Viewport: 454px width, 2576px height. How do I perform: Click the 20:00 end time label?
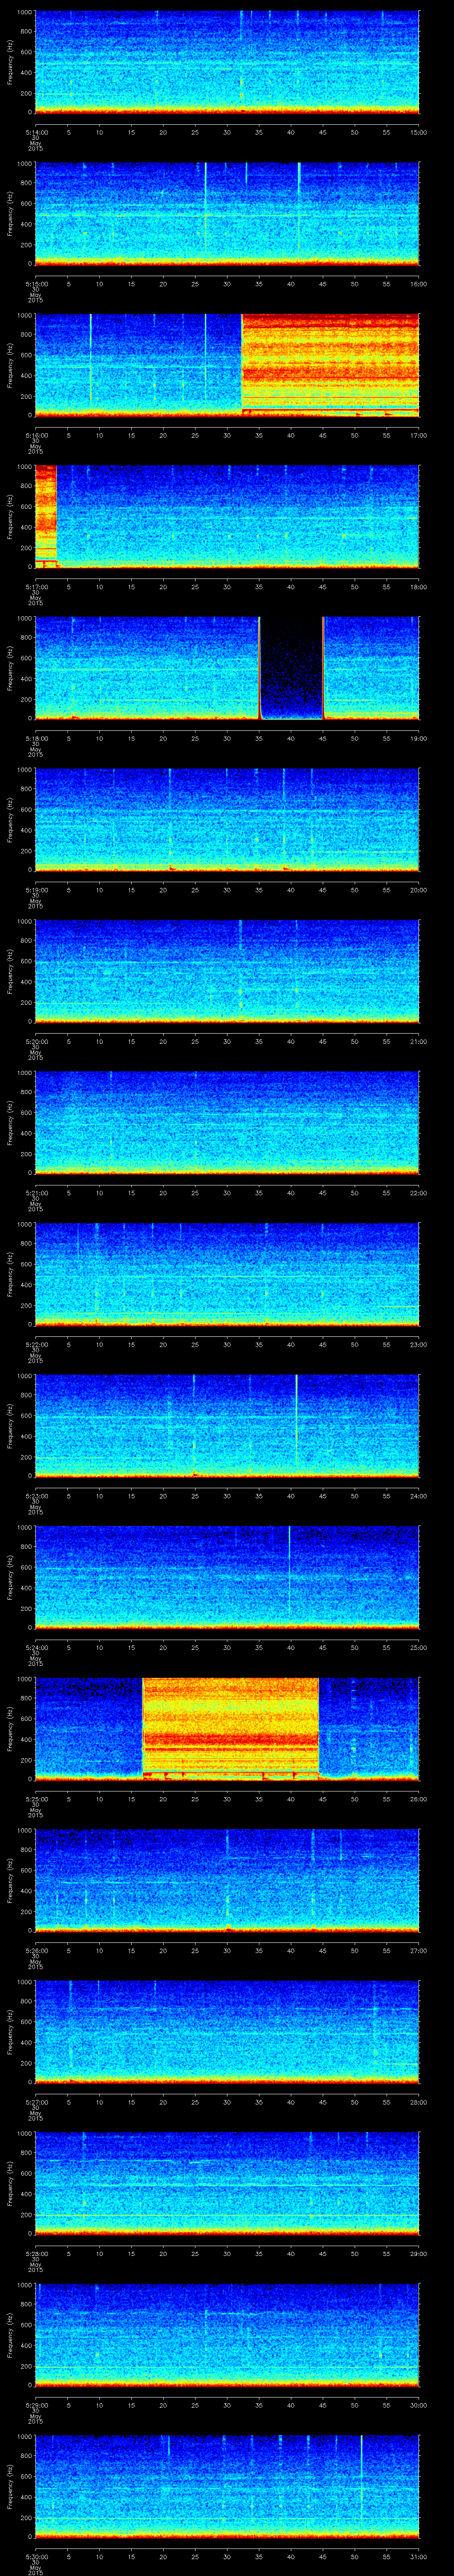(x=418, y=890)
